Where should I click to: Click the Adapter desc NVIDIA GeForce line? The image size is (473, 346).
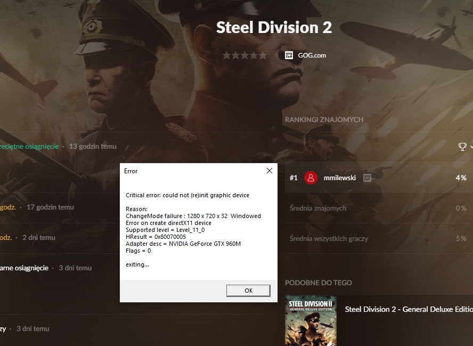pyautogui.click(x=183, y=244)
